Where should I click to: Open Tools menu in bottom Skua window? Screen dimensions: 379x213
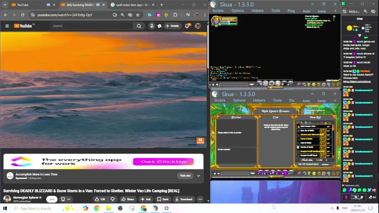(277, 100)
